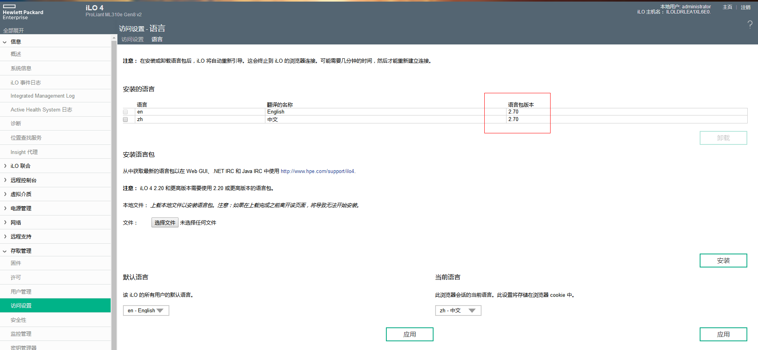Click the 2.70 version of the zh row
The width and height of the screenshot is (758, 350).
[513, 119]
